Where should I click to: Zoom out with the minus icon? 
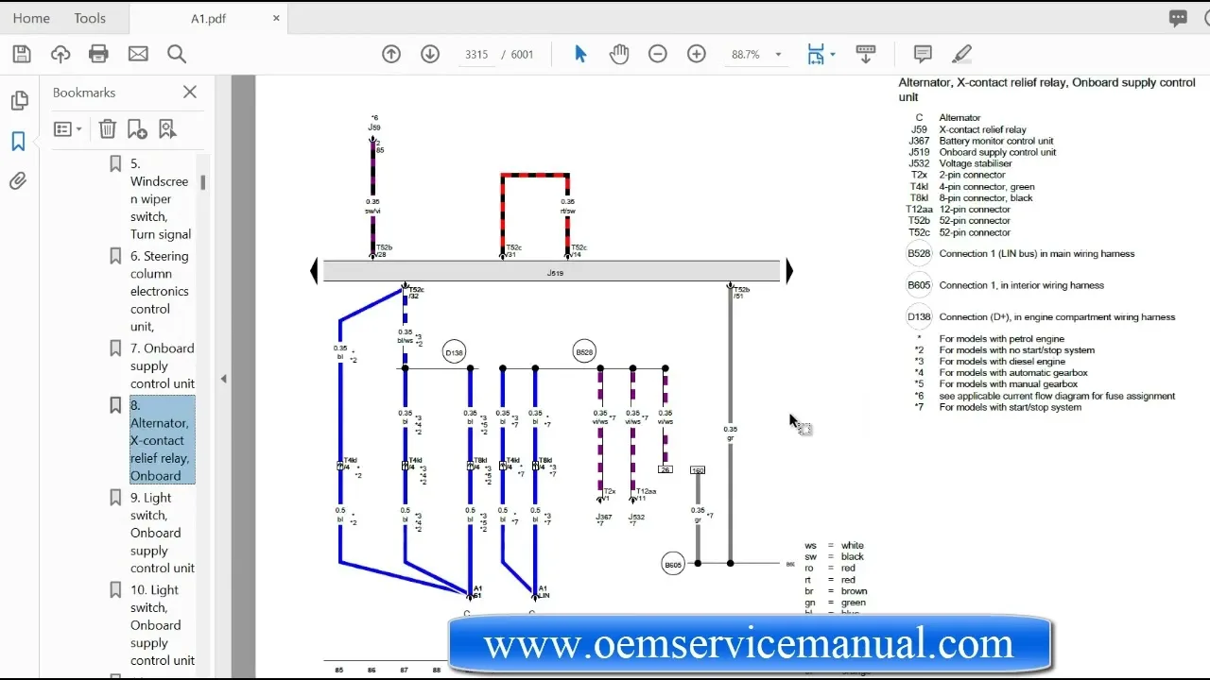658,54
